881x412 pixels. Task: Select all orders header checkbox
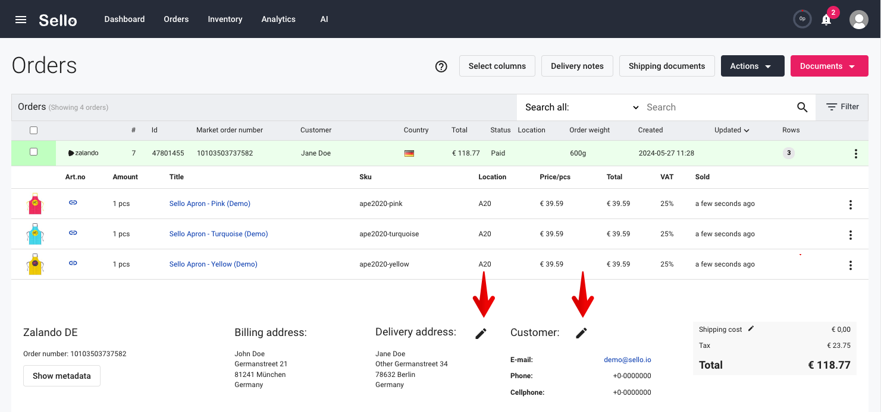tap(34, 131)
